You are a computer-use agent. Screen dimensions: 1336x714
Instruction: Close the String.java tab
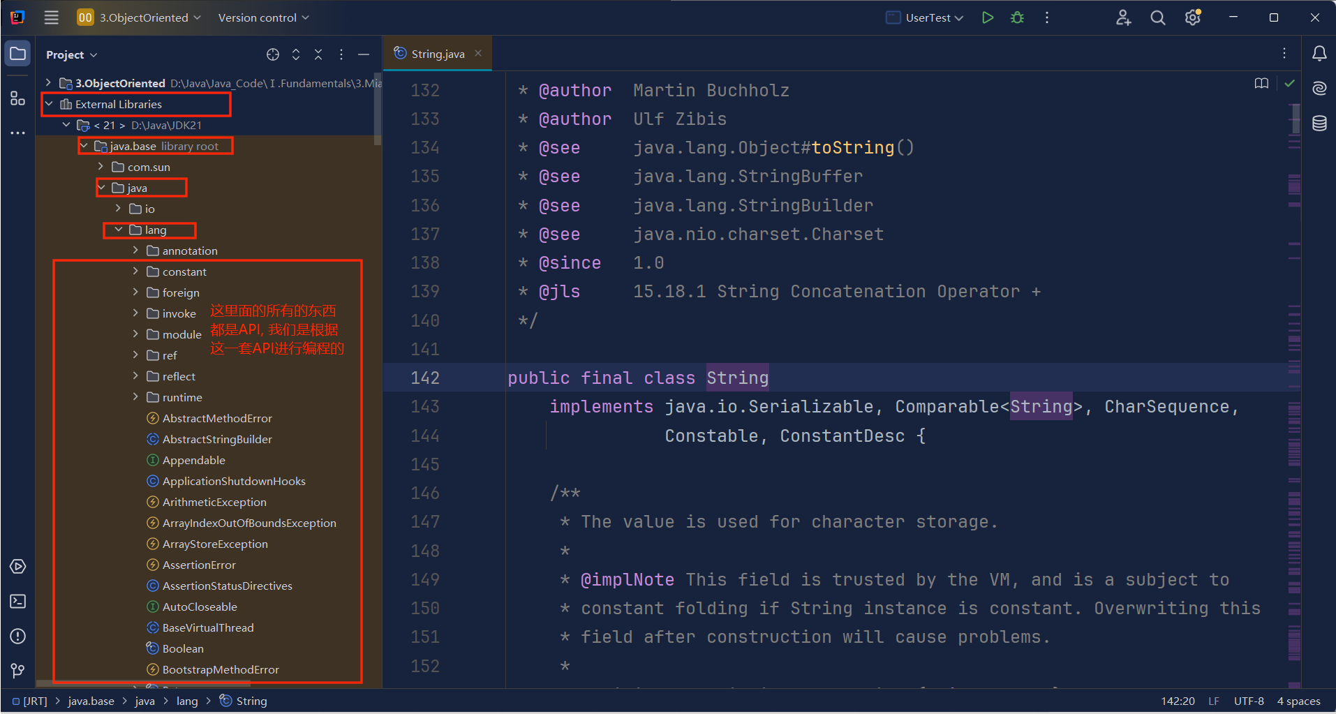click(x=478, y=54)
